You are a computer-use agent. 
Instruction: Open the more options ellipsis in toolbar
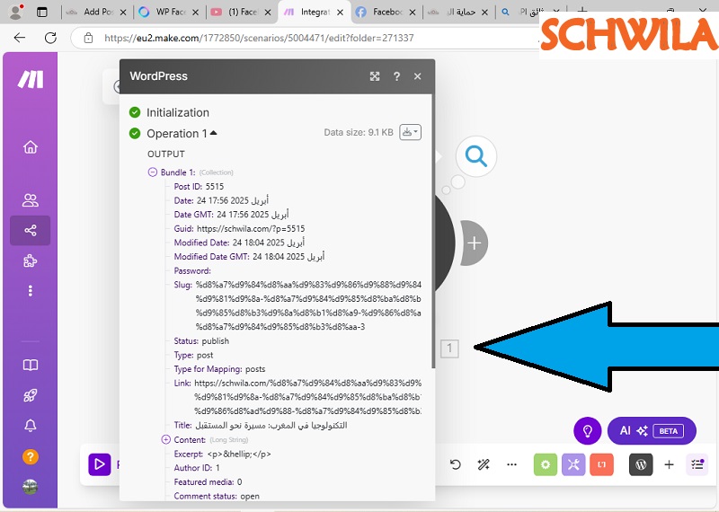coord(511,464)
